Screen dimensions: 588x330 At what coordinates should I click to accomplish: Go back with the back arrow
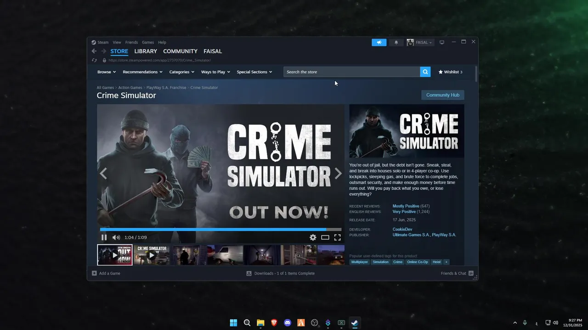pos(94,51)
